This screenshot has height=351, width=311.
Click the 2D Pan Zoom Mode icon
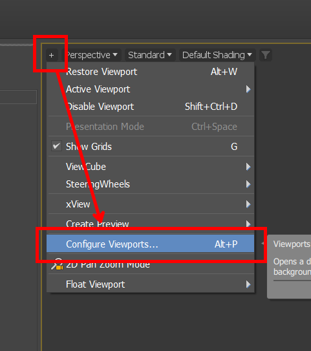[x=57, y=264]
